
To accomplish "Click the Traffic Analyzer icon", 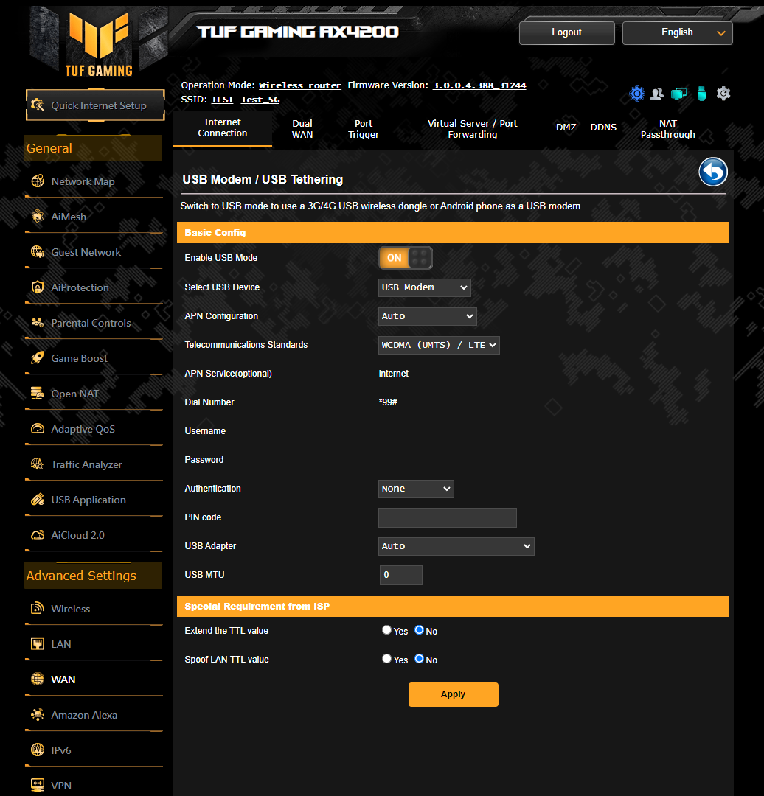I will pos(38,464).
